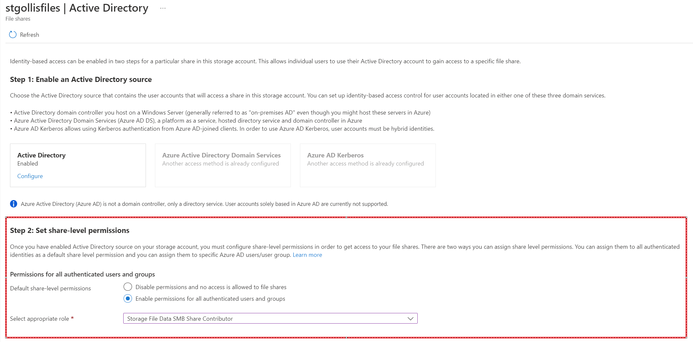The width and height of the screenshot is (693, 342).
Task: Click the on-premises AD bullet description
Action: (220, 113)
